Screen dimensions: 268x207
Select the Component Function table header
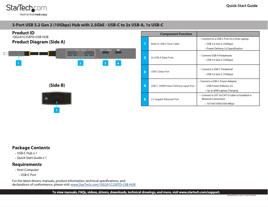pos(176,34)
